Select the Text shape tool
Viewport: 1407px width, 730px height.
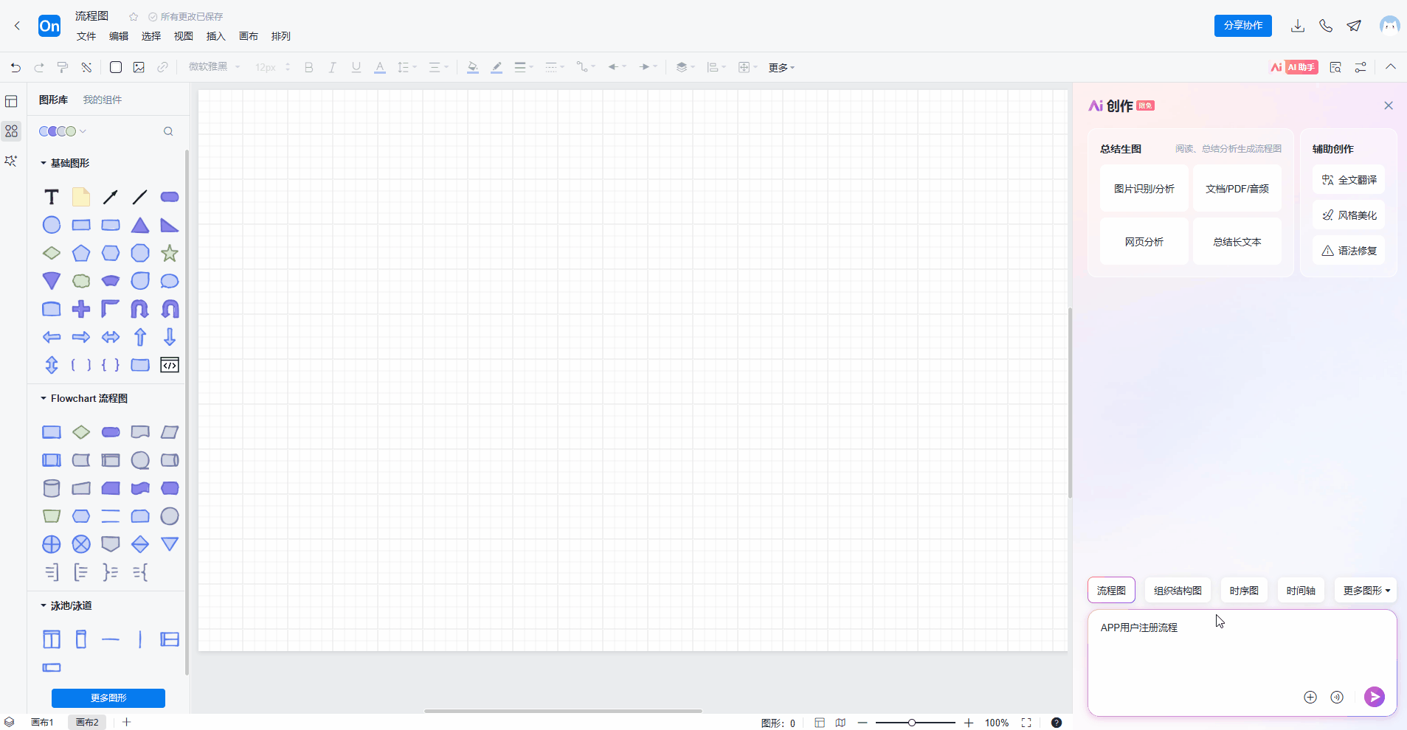pos(51,197)
